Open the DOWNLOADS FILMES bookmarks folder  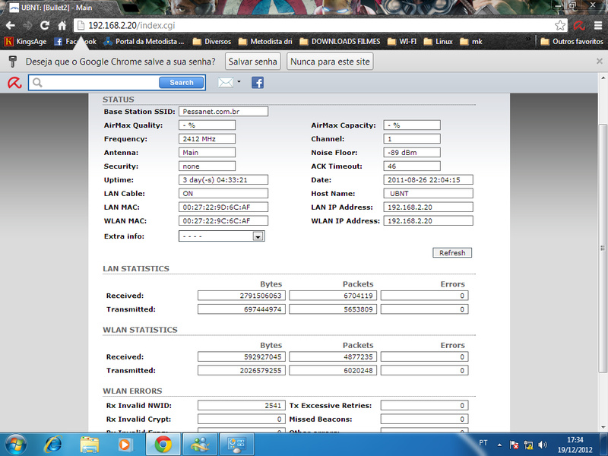pos(340,42)
